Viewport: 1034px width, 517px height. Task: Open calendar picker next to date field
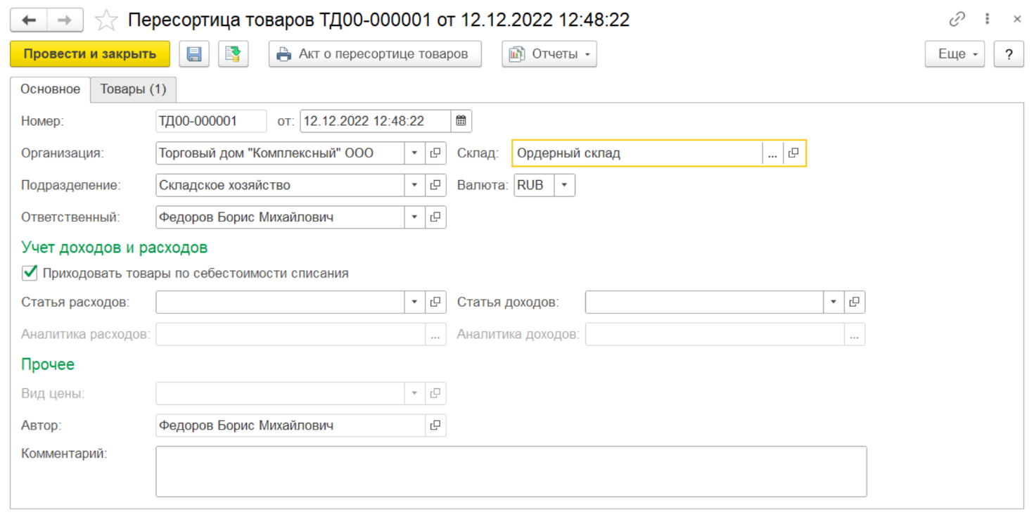point(461,121)
